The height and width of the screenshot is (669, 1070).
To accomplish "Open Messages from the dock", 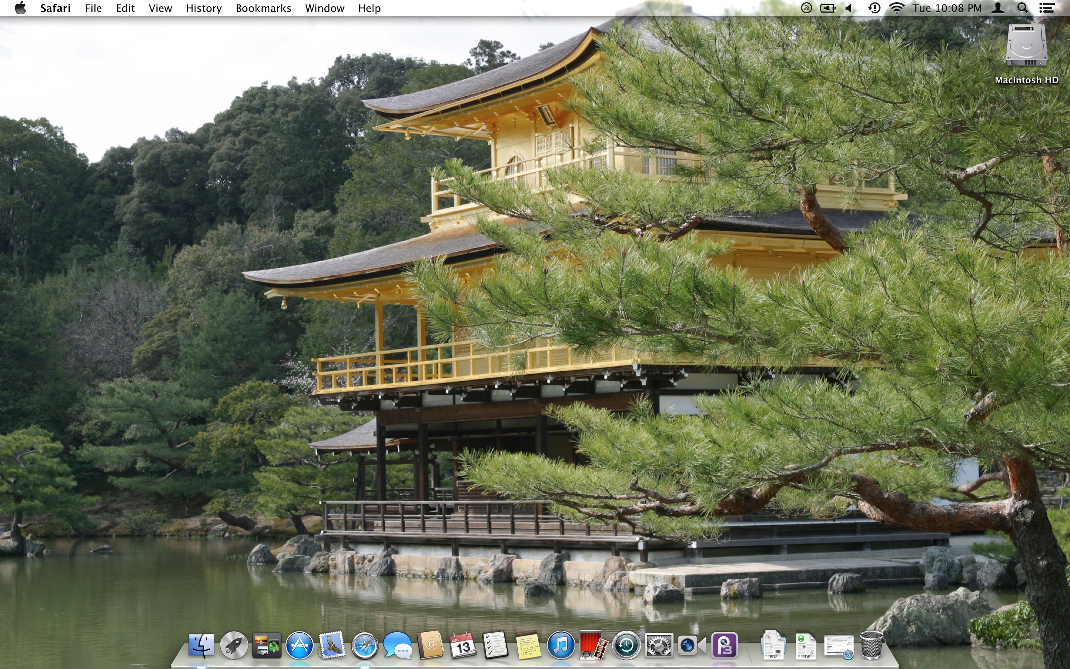I will [397, 646].
